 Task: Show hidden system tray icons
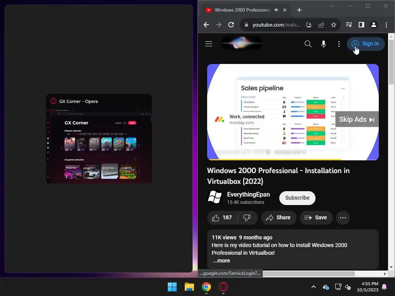314,287
